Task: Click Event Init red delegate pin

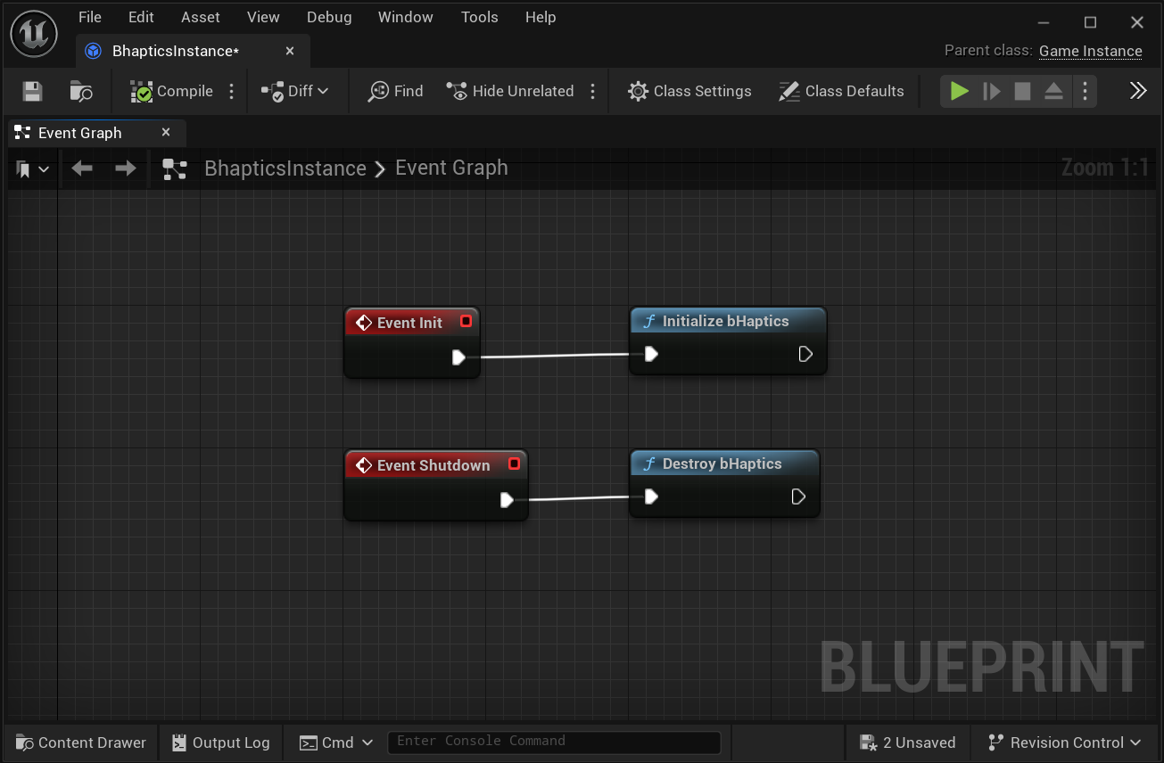Action: (x=466, y=321)
